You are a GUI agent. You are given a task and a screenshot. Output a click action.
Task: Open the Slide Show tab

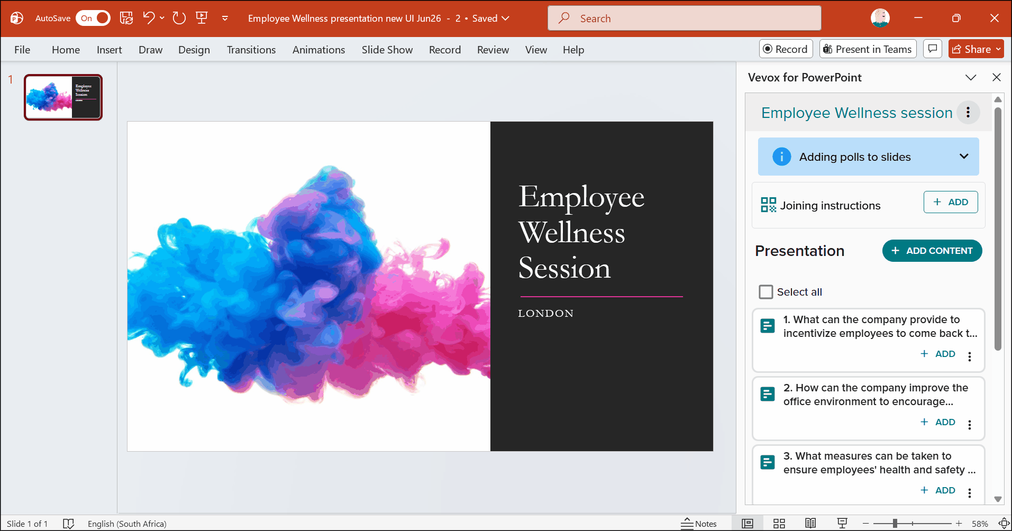pos(387,50)
